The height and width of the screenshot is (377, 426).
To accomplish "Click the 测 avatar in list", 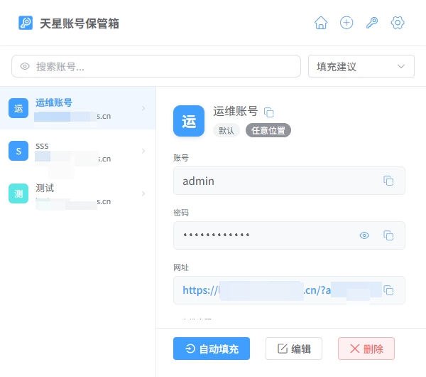I will [18, 193].
